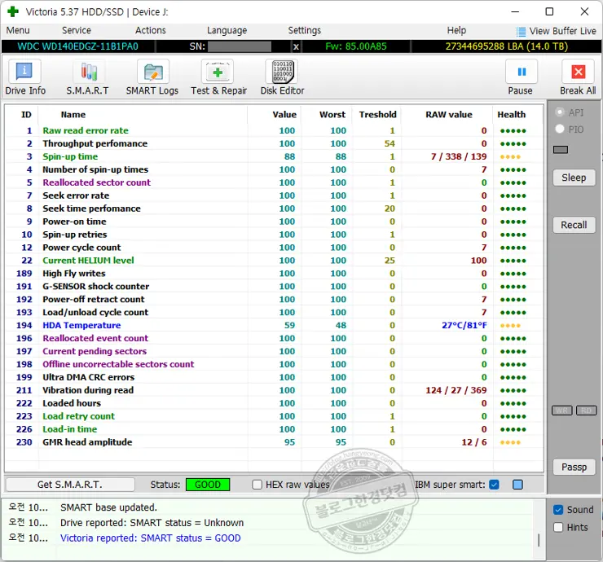Enable the Hints checkbox
The image size is (603, 562).
pos(558,527)
